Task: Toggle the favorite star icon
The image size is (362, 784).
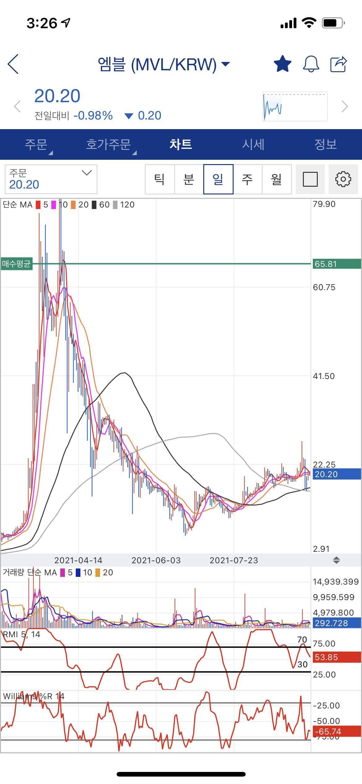Action: pos(282,64)
